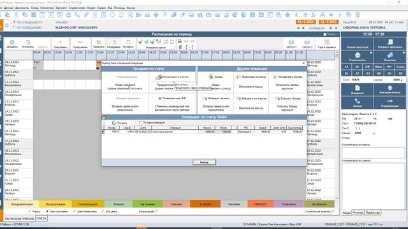408x229 pixels.
Task: Click КАЛЕНДАРЬ link near date range
Action: (x=317, y=28)
